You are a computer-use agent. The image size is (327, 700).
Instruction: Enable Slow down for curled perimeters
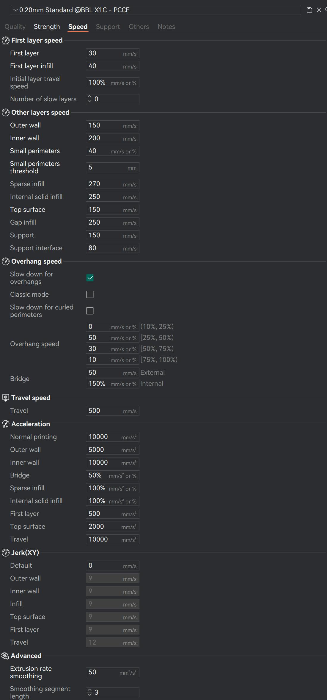(90, 311)
